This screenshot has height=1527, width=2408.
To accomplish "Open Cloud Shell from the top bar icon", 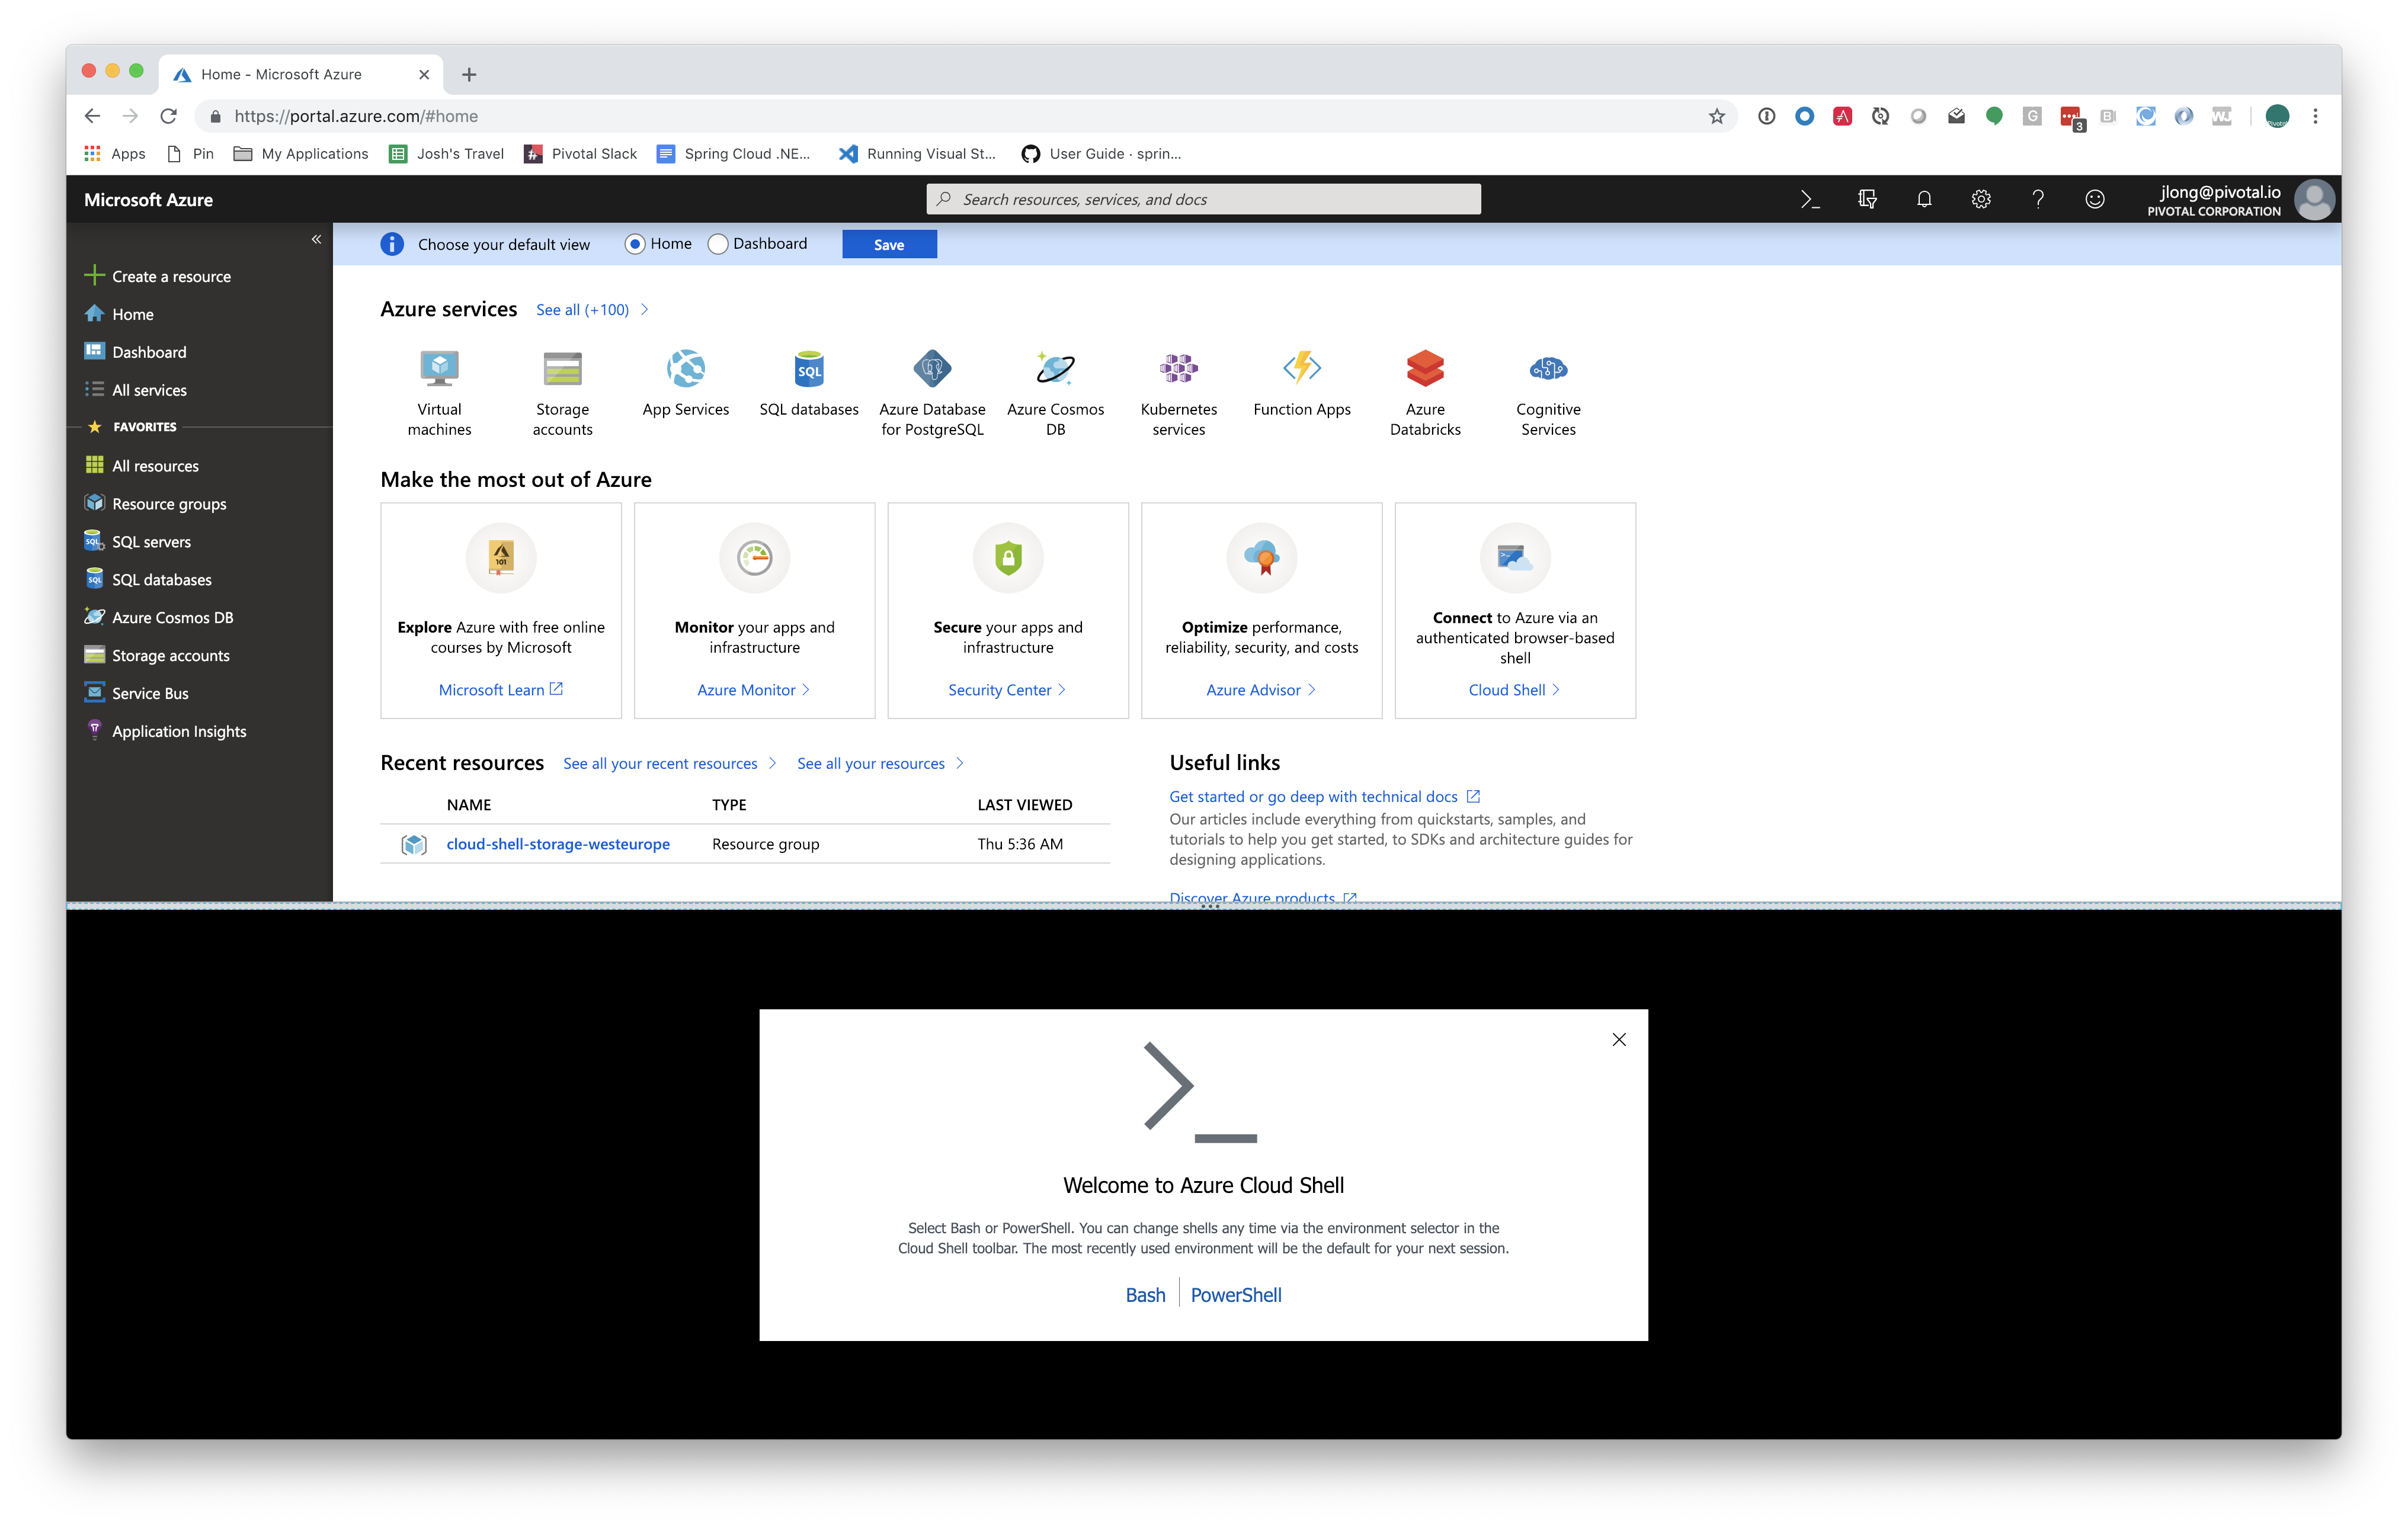I will [x=1809, y=199].
